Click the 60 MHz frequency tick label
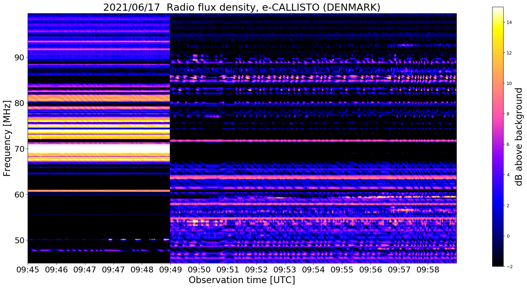The width and height of the screenshot is (527, 288). pos(19,195)
